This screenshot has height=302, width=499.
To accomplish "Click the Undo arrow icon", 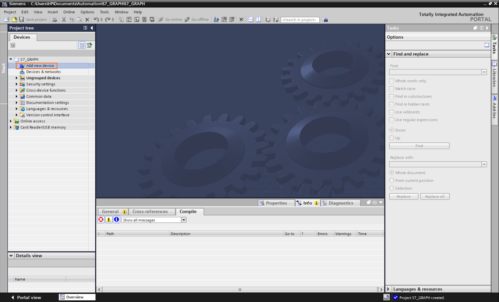I will (96, 19).
